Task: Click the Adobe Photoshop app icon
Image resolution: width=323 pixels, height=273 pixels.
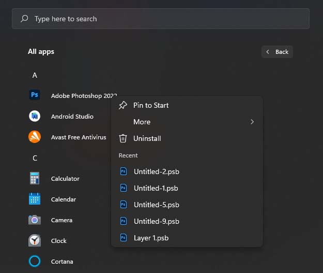Action: pos(35,95)
